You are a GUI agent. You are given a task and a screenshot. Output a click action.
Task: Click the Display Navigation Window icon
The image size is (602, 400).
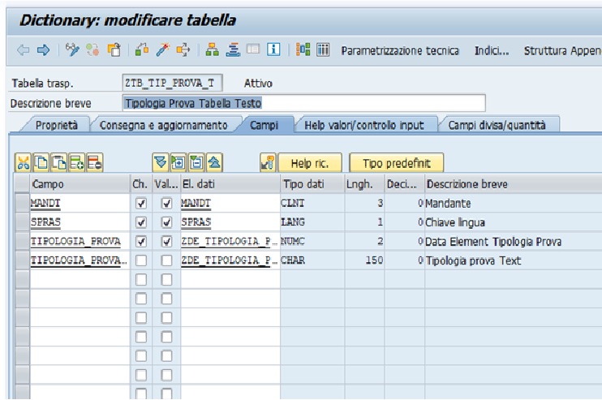233,50
